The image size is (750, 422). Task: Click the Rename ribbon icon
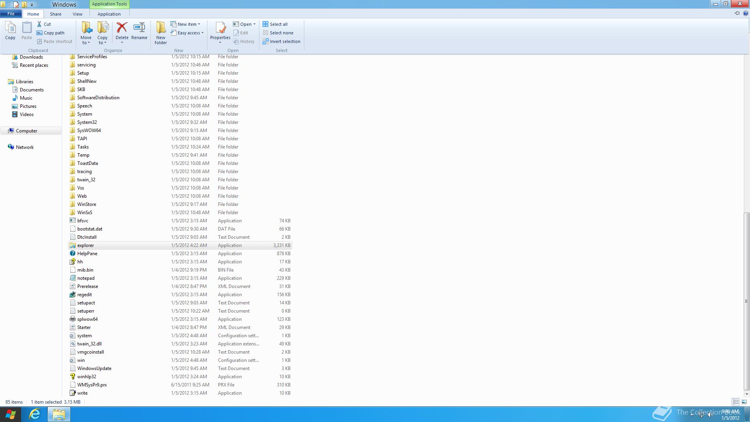[x=139, y=27]
